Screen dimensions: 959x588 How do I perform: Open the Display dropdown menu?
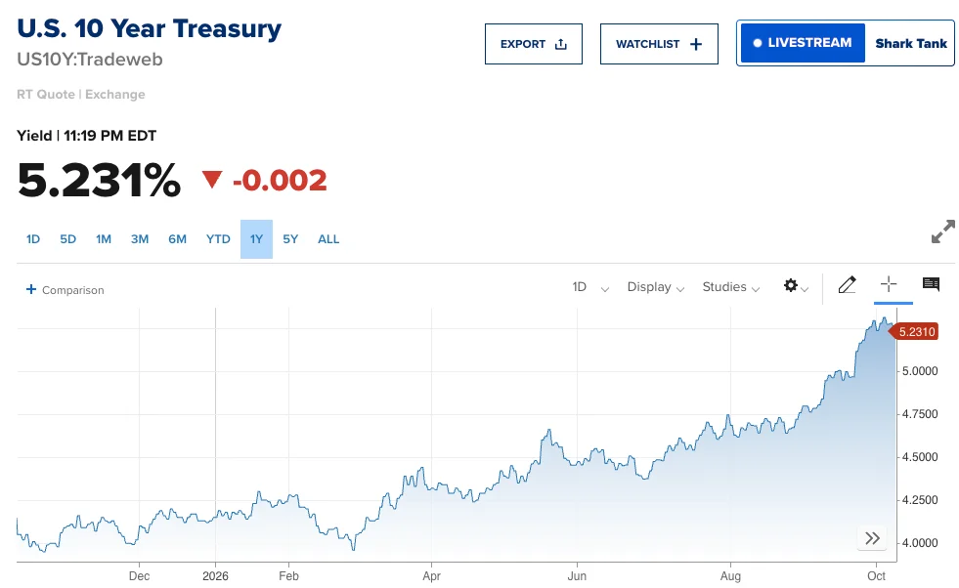point(656,287)
